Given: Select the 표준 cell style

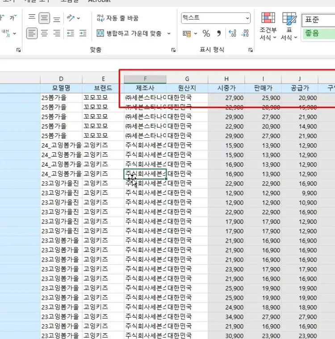Looking at the screenshot, I should pos(318,20).
